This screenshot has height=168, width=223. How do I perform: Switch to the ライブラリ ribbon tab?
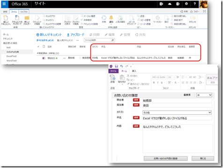click(x=24, y=12)
